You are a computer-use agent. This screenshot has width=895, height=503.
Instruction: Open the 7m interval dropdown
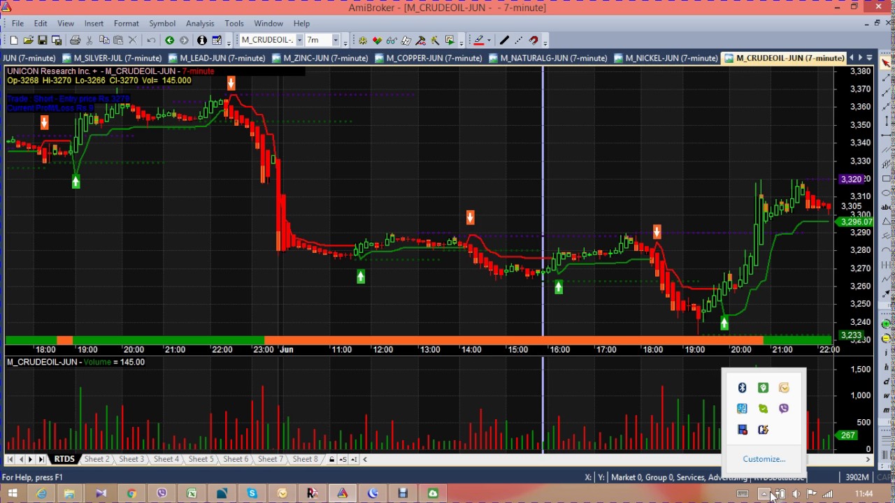coord(336,41)
